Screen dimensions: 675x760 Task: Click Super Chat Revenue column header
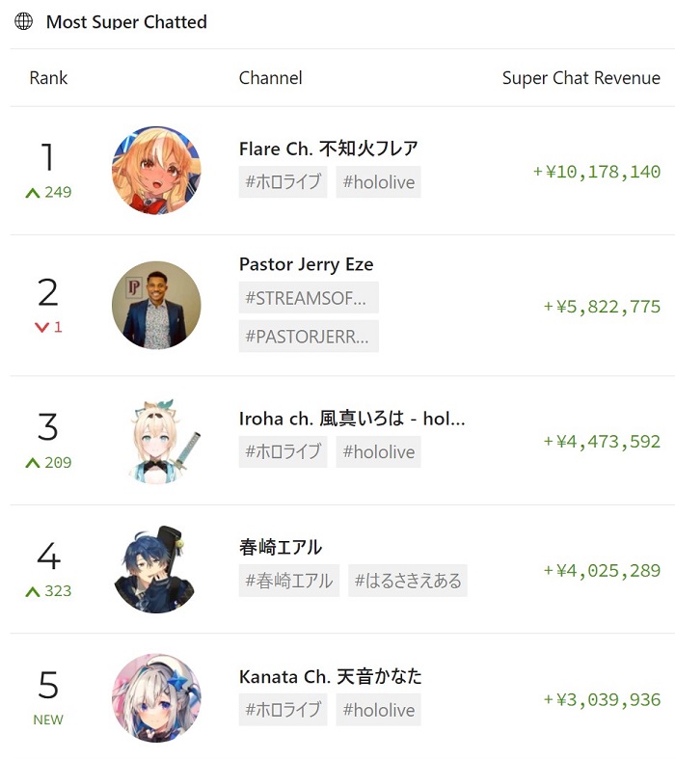(x=581, y=78)
